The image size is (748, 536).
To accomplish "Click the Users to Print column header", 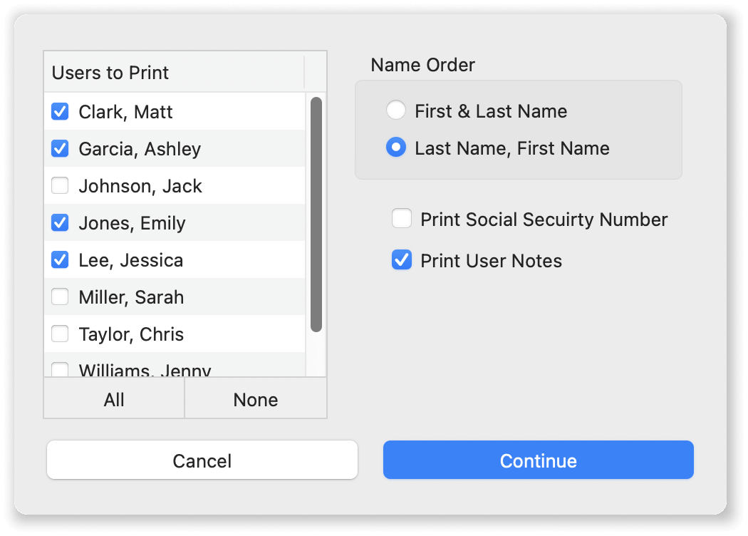I will coord(174,73).
